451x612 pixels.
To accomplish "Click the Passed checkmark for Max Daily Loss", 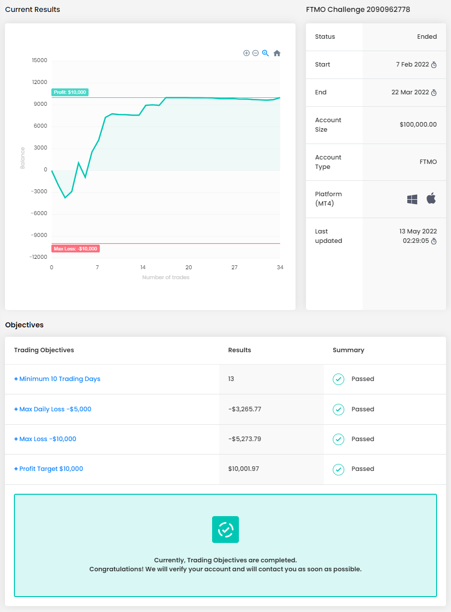I will [338, 409].
